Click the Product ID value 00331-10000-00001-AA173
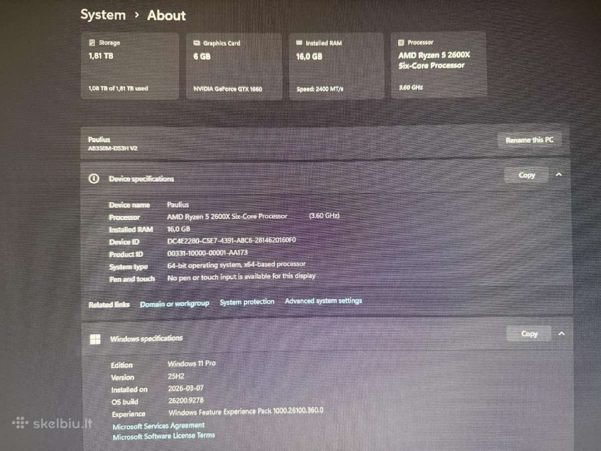Screen dimensions: 601x451 207,253
